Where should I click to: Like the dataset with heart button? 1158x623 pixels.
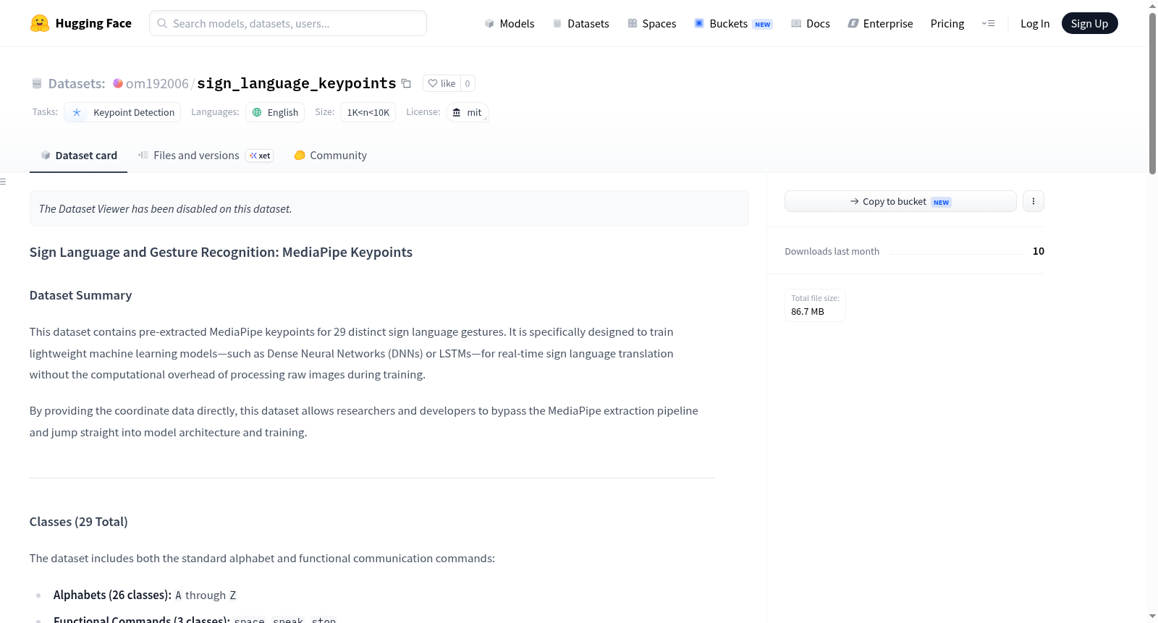441,83
